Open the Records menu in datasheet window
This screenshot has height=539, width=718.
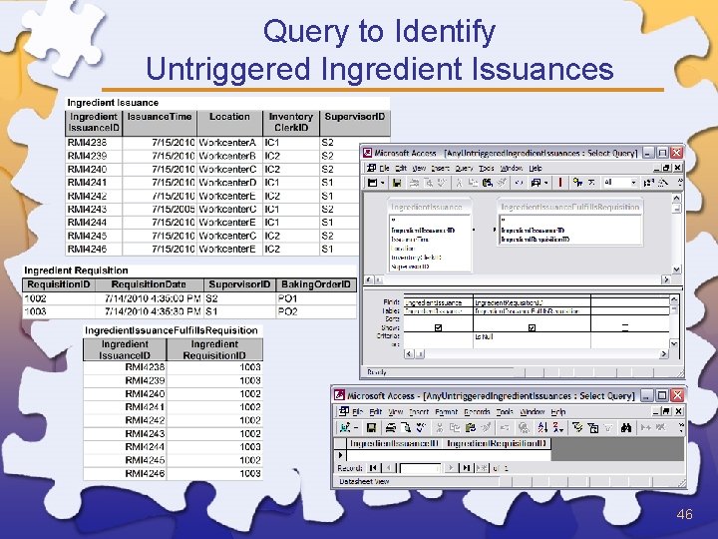click(477, 411)
